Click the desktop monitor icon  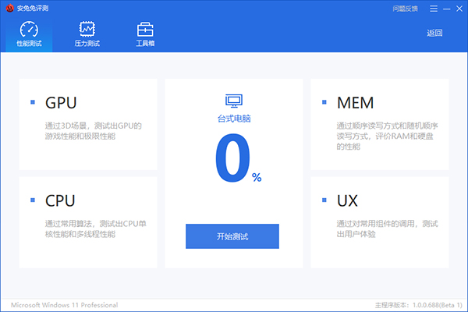233,100
